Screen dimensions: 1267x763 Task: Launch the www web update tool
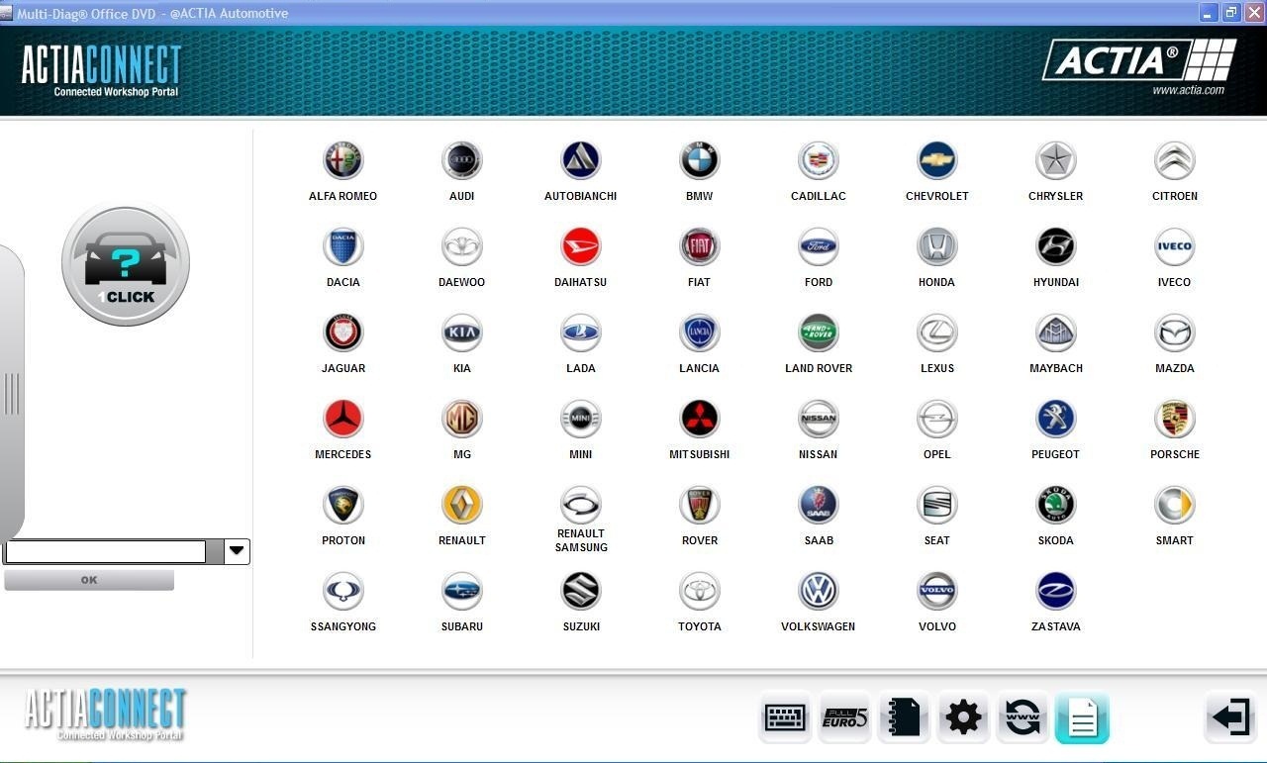[1023, 717]
